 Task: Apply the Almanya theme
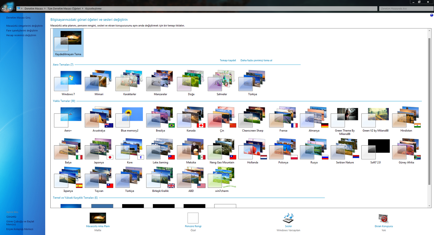(314, 120)
